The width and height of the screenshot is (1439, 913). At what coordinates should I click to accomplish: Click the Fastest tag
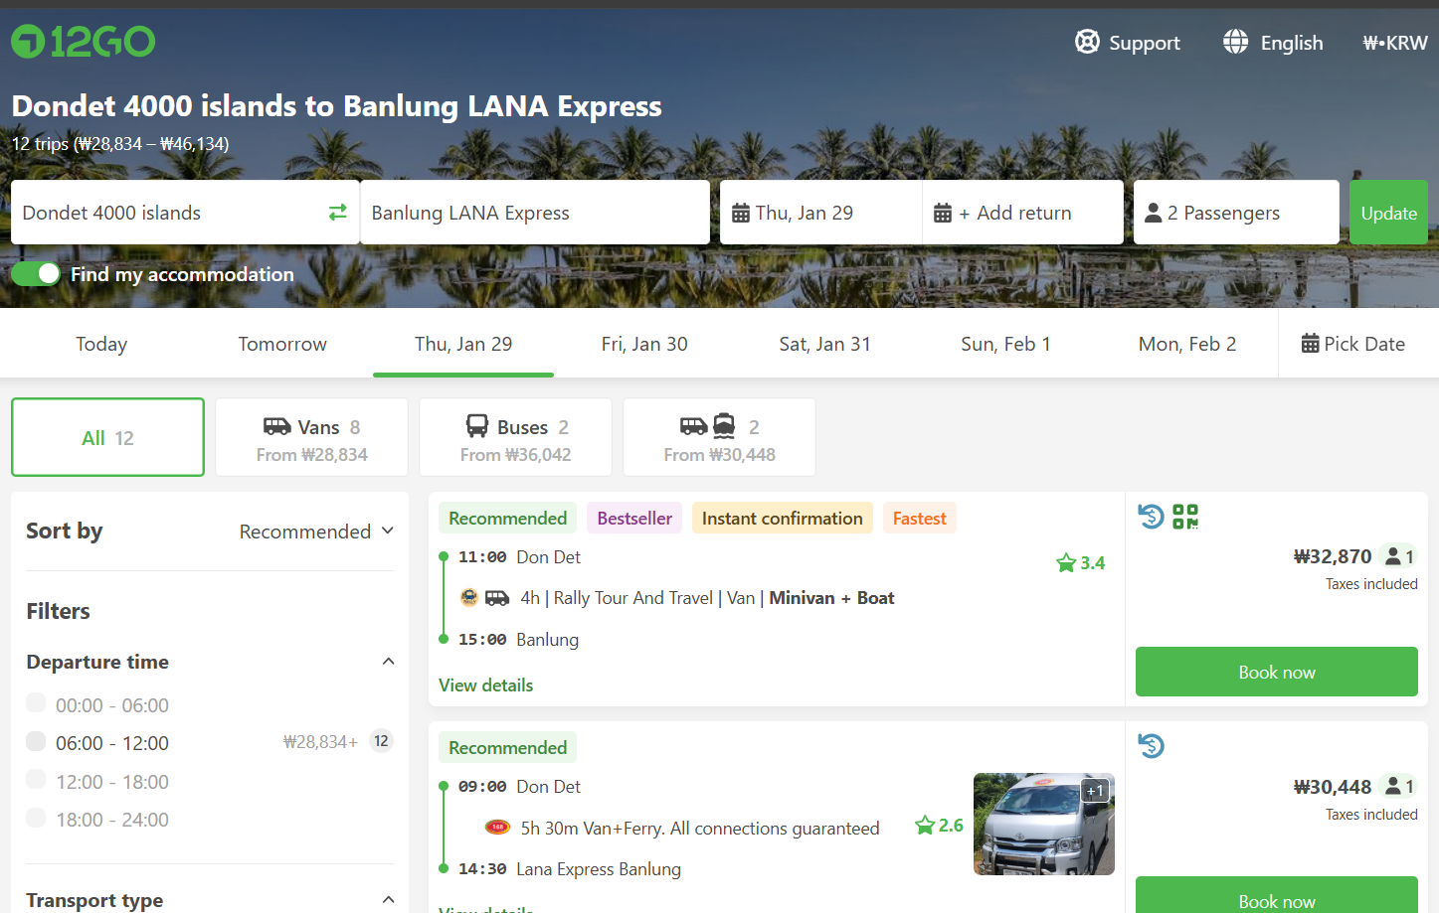point(920,518)
